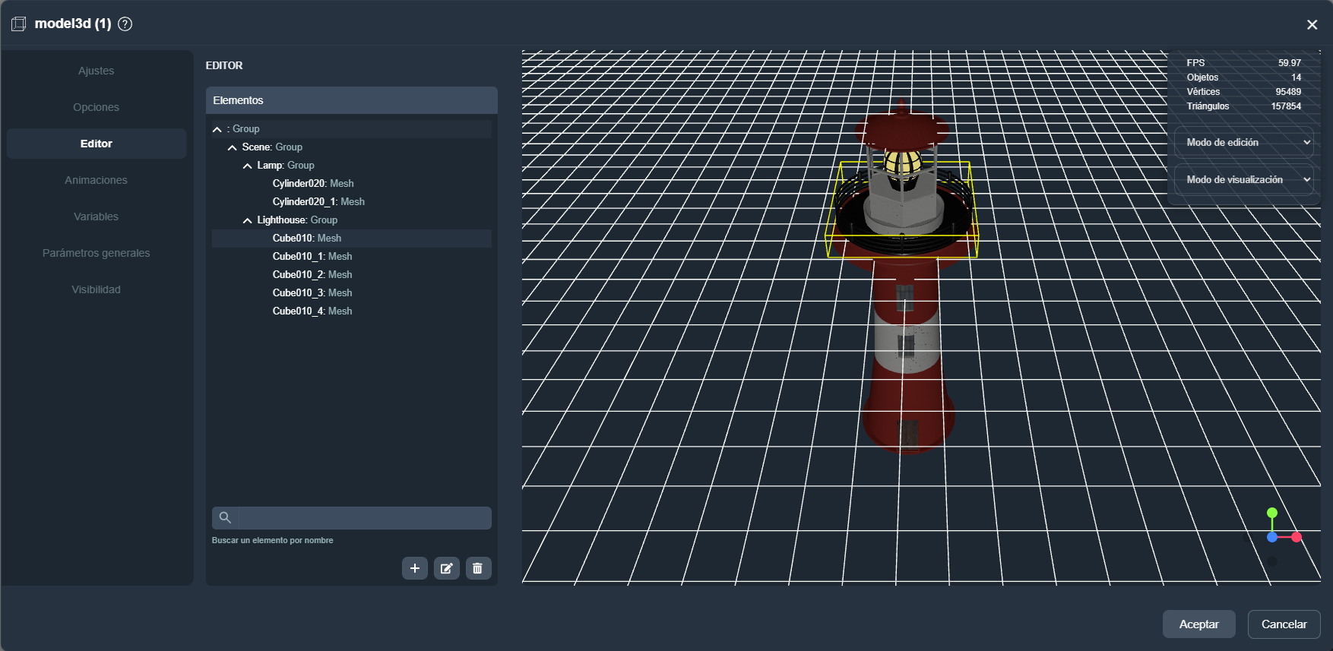Screen dimensions: 1333x651
Task: Delete selected element with trash button
Action: (x=478, y=568)
